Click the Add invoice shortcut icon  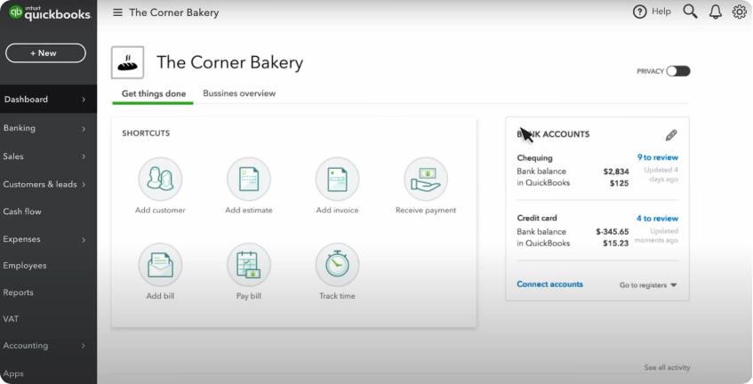coord(337,179)
